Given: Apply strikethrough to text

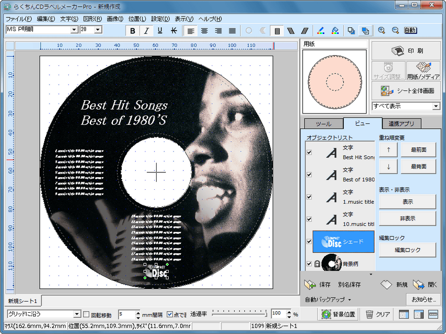Looking at the screenshot, I should 174,30.
